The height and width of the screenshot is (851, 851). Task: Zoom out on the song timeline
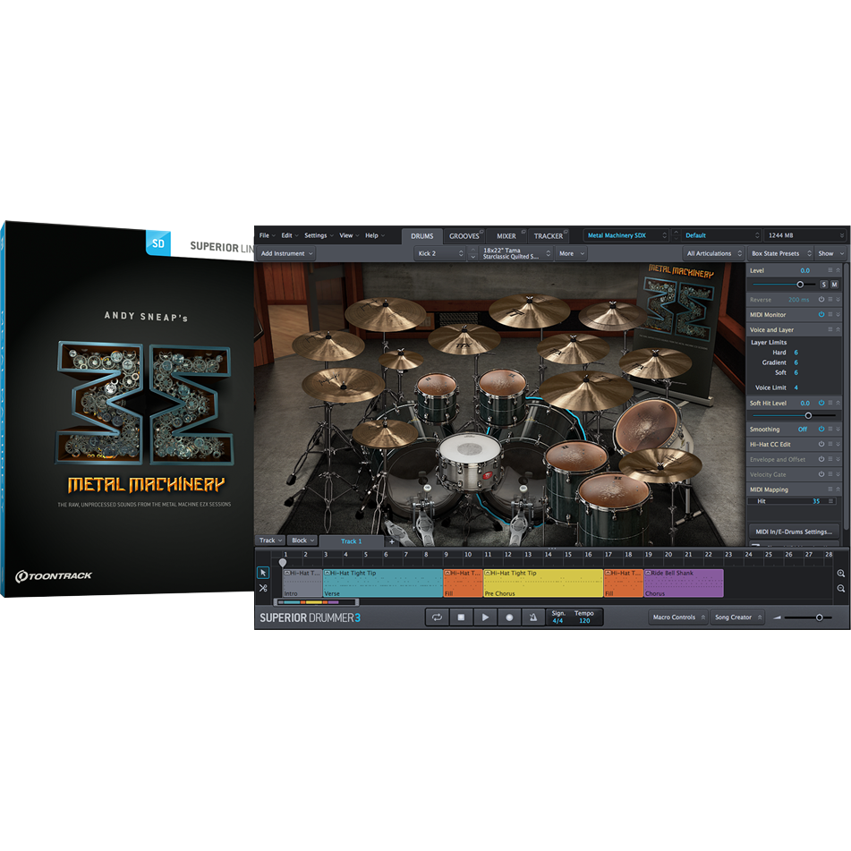(840, 588)
